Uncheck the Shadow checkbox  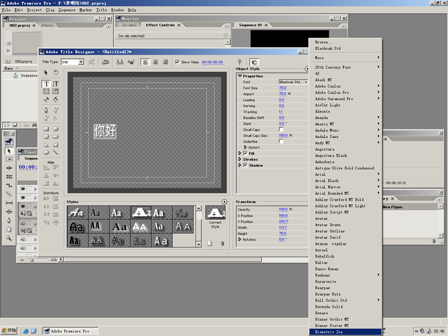245,165
